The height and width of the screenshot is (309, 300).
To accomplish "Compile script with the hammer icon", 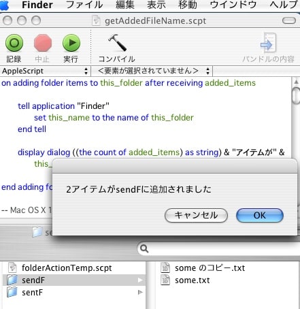I will [117, 43].
